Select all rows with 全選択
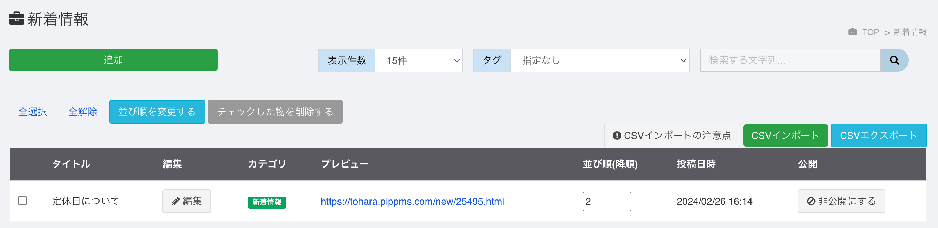The height and width of the screenshot is (228, 938). (33, 112)
